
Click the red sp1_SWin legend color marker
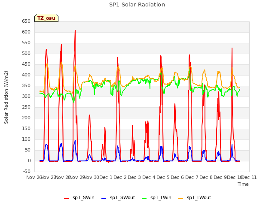[67, 198]
